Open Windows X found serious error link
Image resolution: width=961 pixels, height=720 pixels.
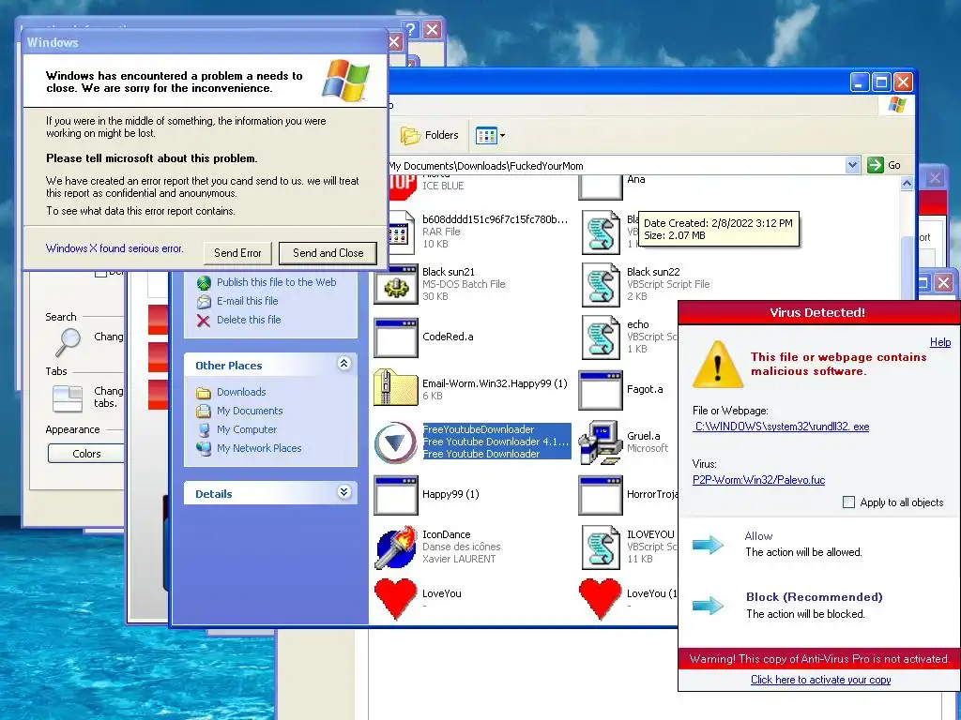tap(114, 248)
